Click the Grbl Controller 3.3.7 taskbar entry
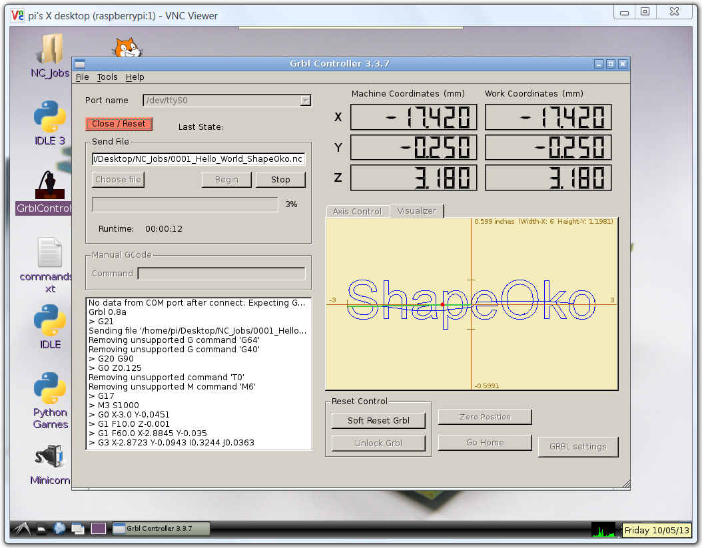 point(160,529)
